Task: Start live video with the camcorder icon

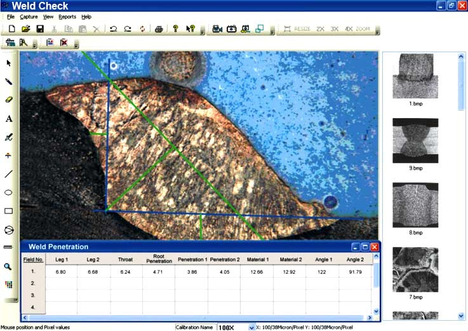Action: coord(217,29)
